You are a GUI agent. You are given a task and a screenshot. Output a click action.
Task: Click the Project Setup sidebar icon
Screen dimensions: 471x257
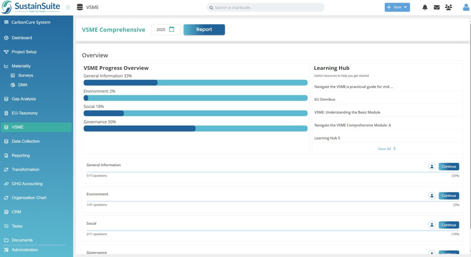(6, 52)
